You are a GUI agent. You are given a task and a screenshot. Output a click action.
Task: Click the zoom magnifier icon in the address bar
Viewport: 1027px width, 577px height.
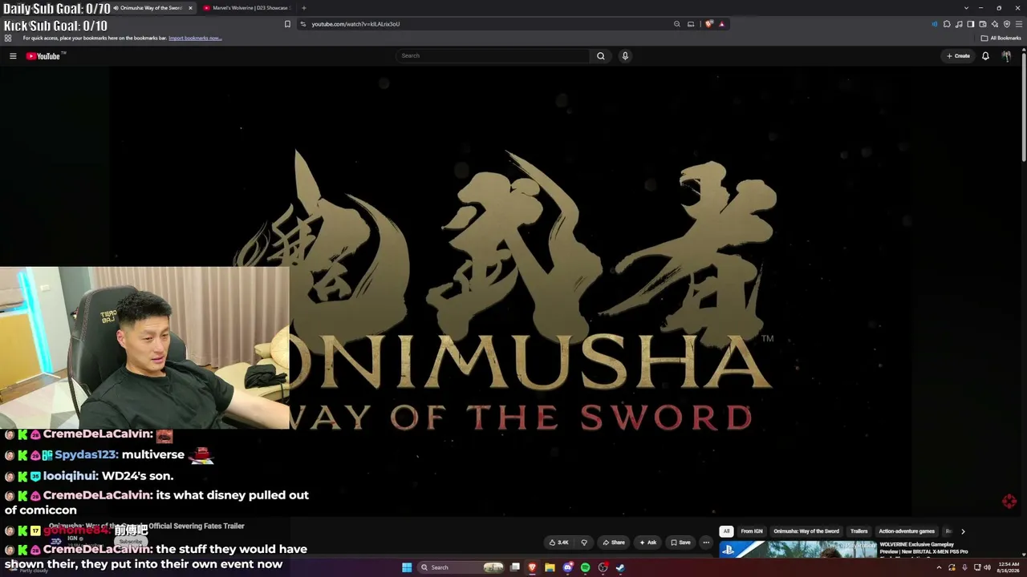point(677,24)
